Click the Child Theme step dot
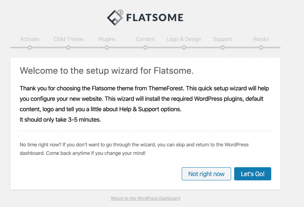 (x=68, y=47)
